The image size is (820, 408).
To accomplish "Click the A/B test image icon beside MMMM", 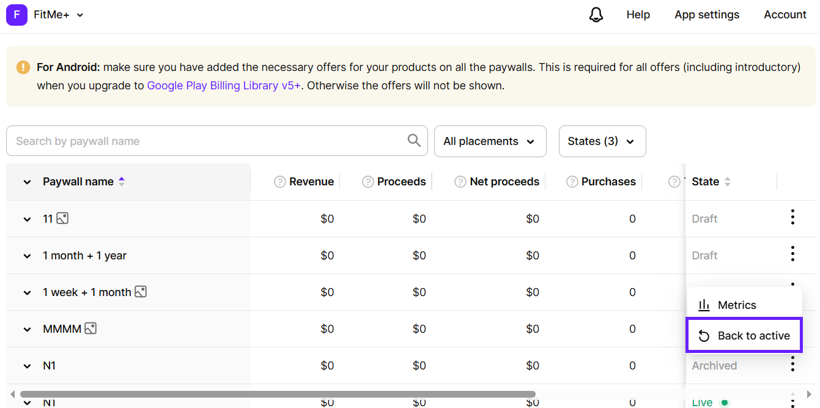I will tap(90, 328).
